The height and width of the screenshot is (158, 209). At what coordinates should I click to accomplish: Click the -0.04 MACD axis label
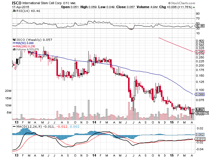pos(199,149)
